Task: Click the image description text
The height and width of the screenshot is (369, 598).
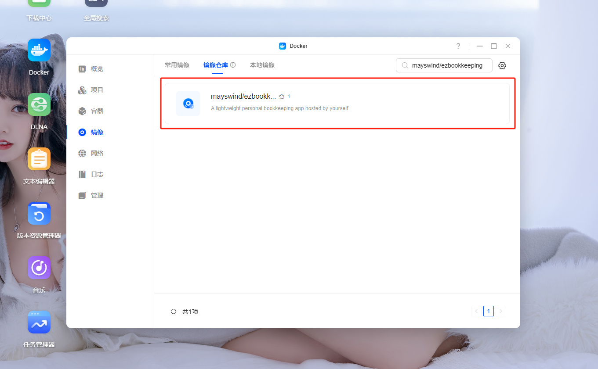Action: (280, 108)
